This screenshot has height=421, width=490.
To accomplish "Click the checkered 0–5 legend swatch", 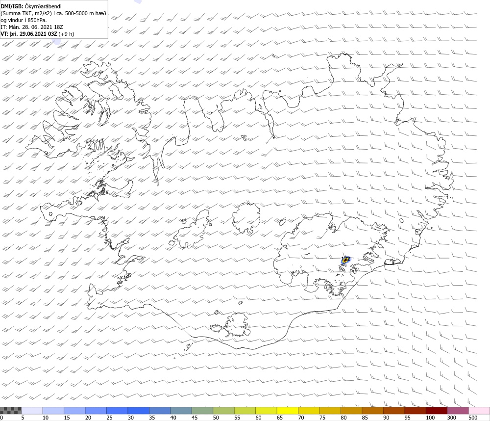I will click(x=11, y=411).
